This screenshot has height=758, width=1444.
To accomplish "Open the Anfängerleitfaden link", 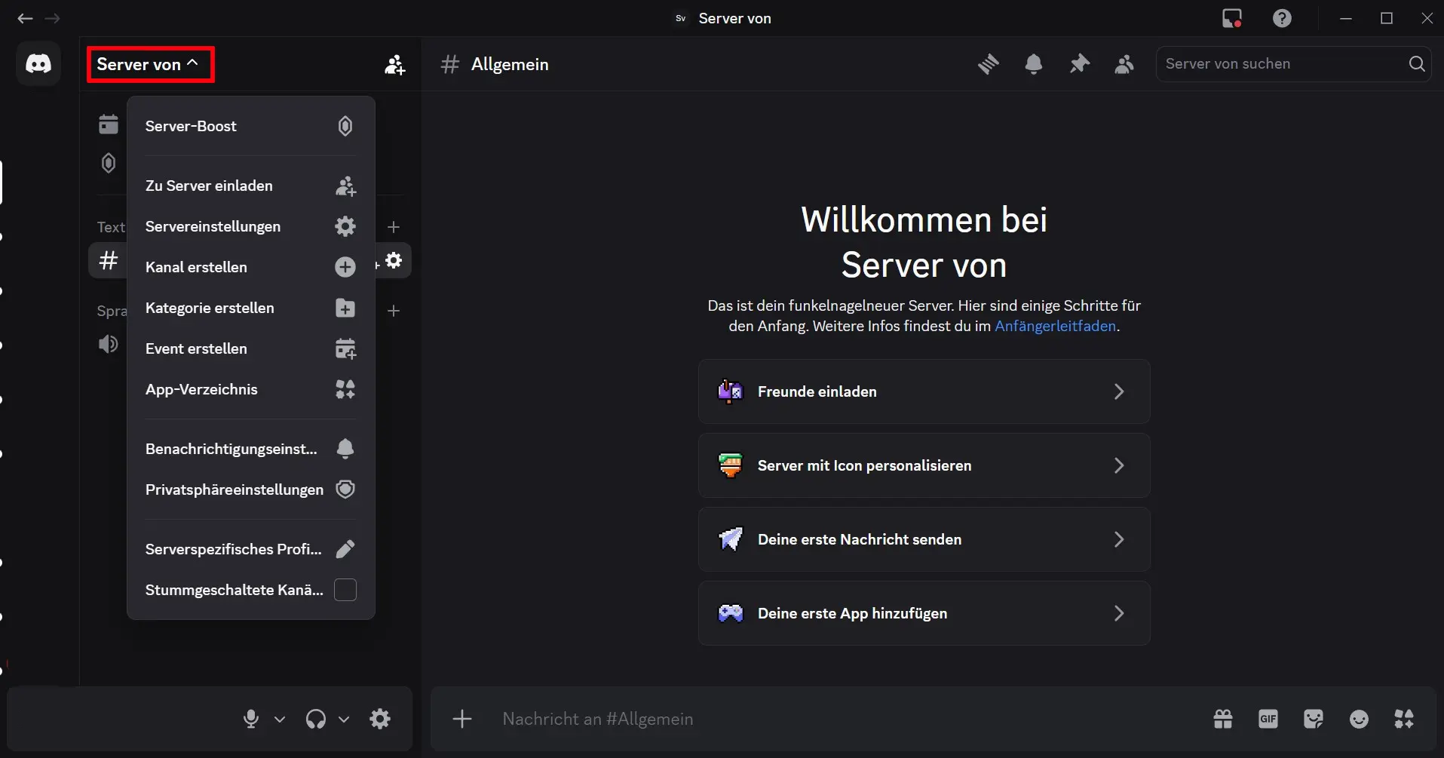I will click(x=1056, y=326).
